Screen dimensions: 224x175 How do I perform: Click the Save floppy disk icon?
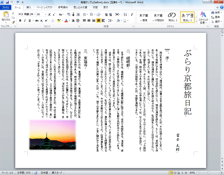click(7, 2)
